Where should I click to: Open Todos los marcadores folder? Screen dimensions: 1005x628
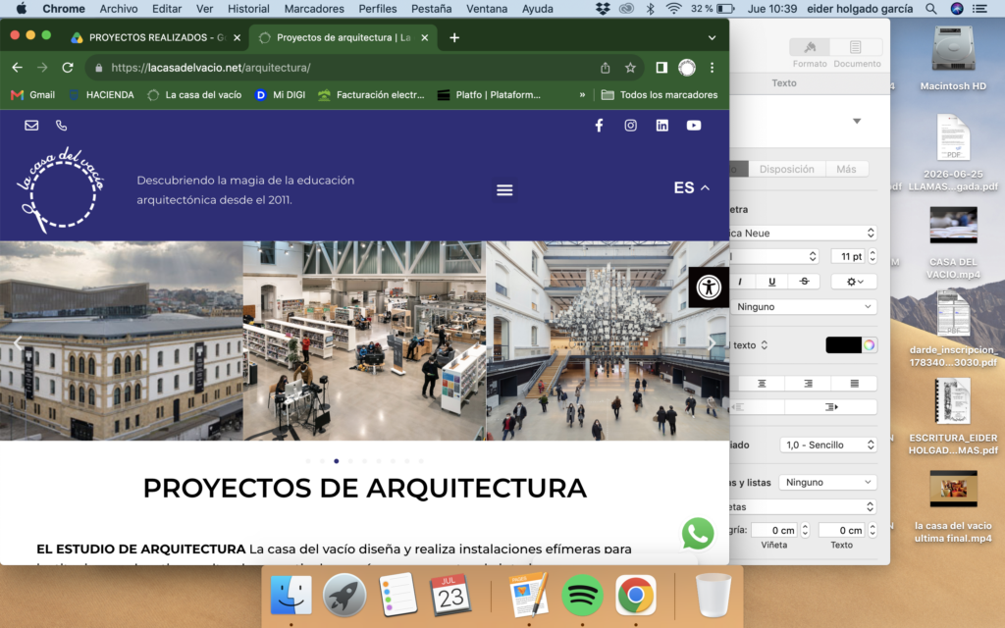click(x=660, y=95)
